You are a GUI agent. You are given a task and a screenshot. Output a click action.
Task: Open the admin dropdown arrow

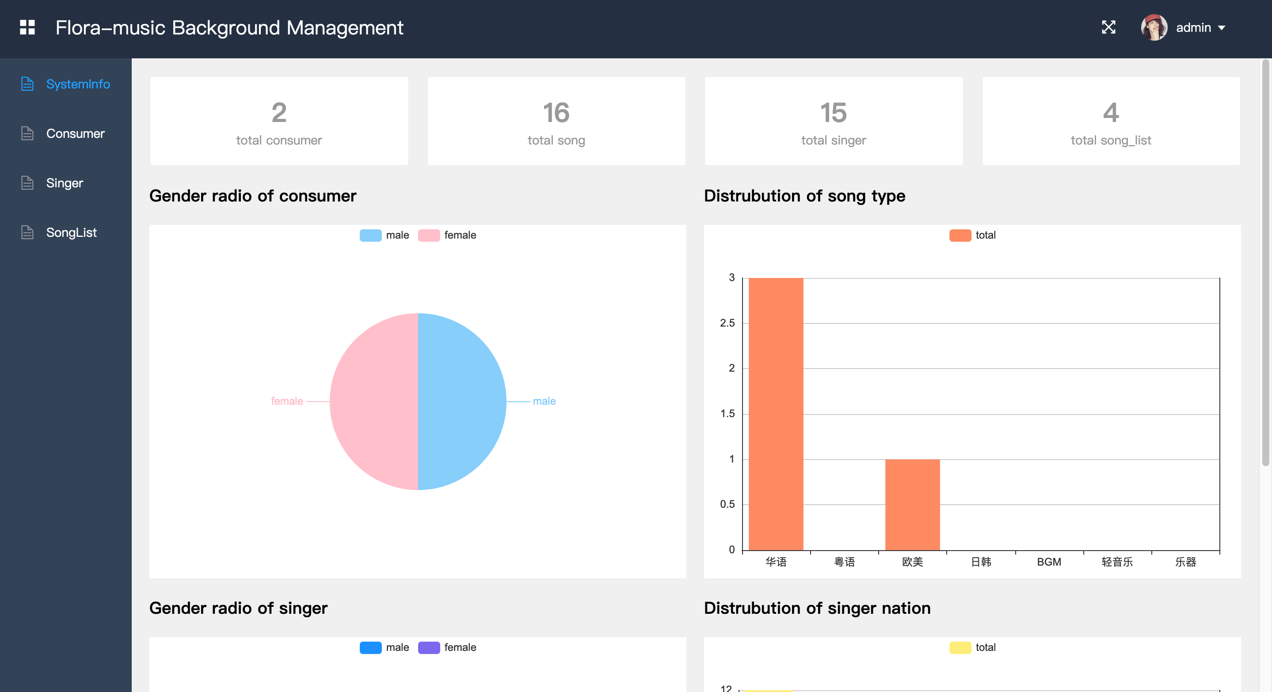pos(1222,28)
